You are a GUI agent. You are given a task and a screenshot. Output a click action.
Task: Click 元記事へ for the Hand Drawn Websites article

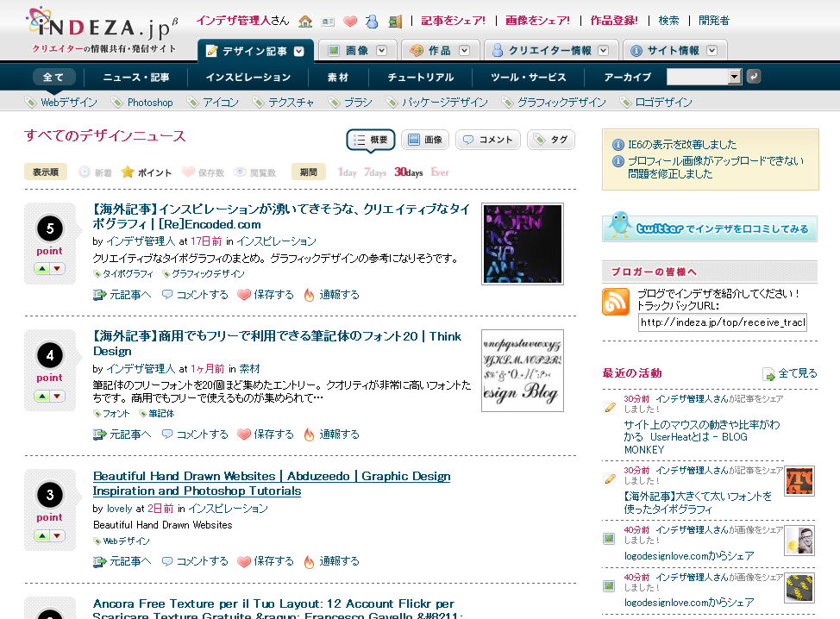pyautogui.click(x=122, y=561)
